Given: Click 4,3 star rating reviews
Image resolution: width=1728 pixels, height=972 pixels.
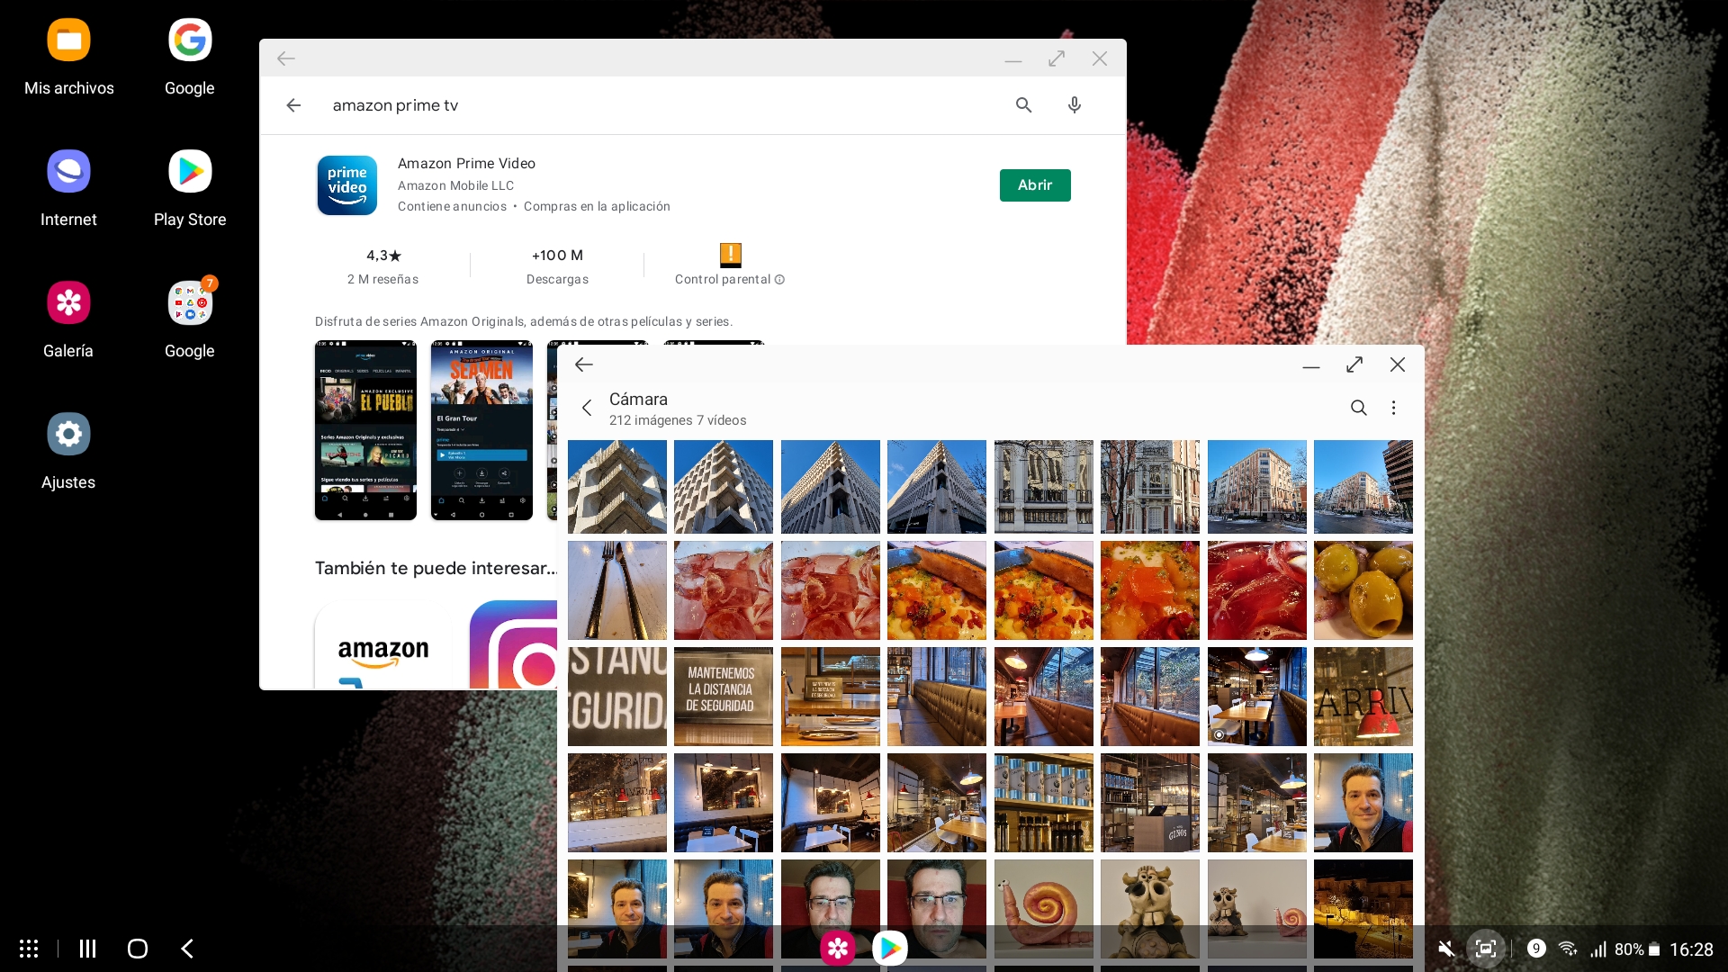Looking at the screenshot, I should pyautogui.click(x=383, y=266).
